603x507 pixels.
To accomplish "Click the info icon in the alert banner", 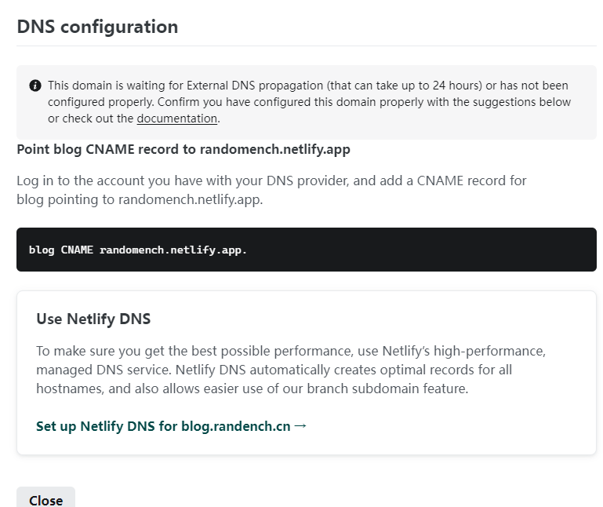I will (35, 86).
